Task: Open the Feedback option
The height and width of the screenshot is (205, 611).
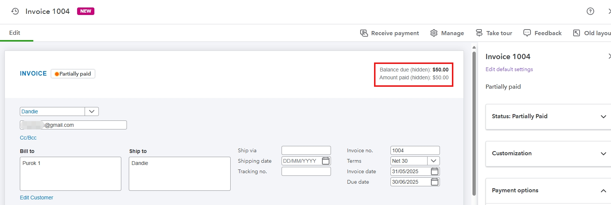Action: pyautogui.click(x=542, y=33)
